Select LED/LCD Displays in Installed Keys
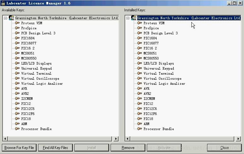 [x=159, y=63]
